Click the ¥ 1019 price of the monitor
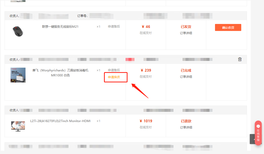 coord(146,121)
